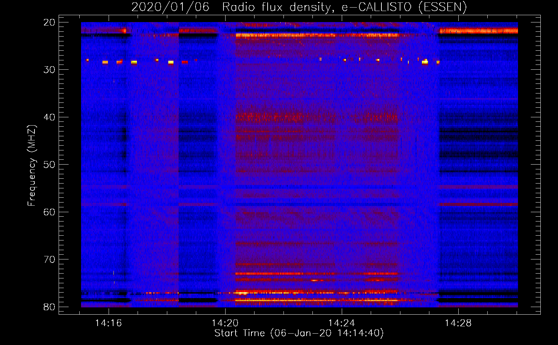Click the plot title mentioning e-CALLISTO (ESSEN)
Screen dimensions: 558x345
tap(299, 7)
